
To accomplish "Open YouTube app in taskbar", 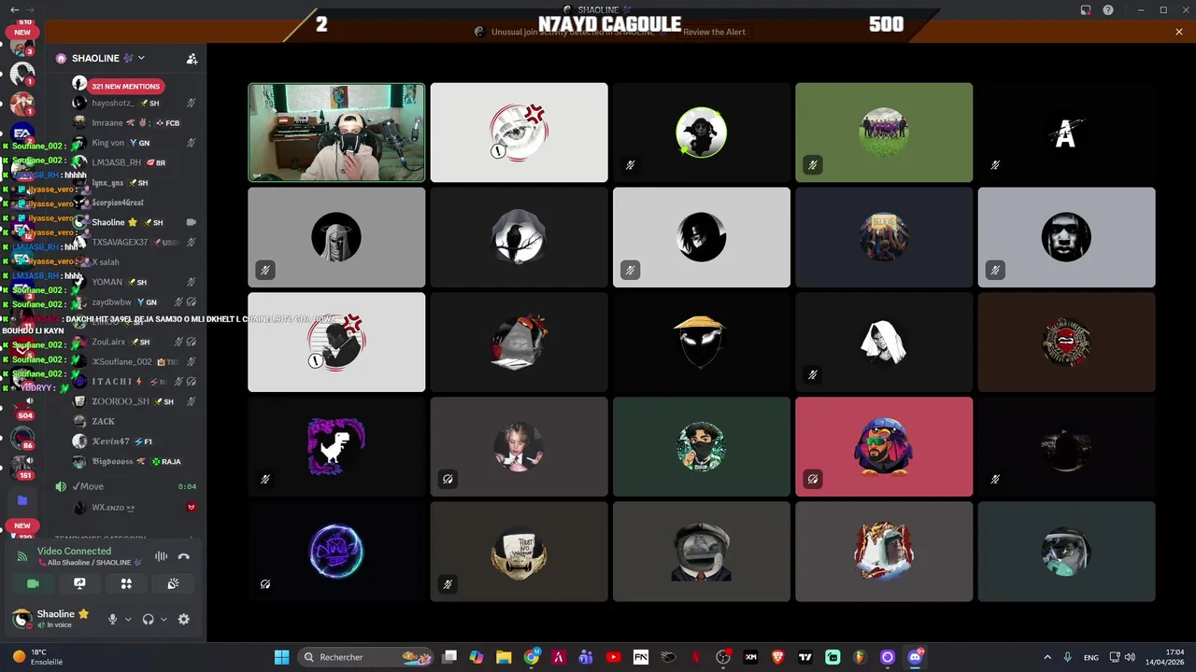I will coord(613,657).
